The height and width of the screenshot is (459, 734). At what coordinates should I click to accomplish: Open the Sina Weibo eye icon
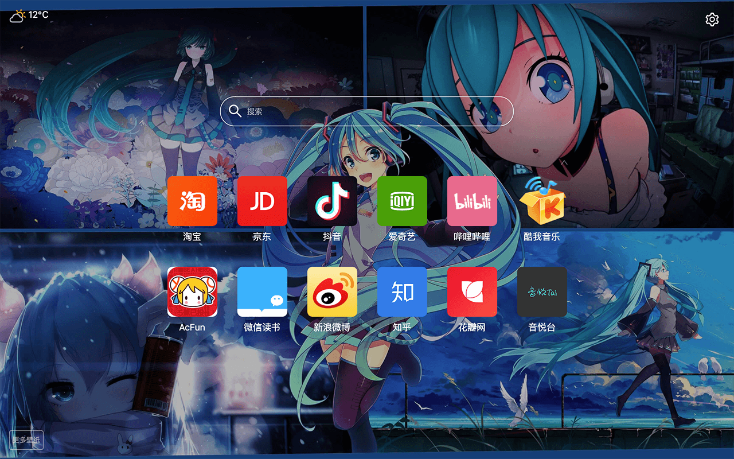coord(332,291)
